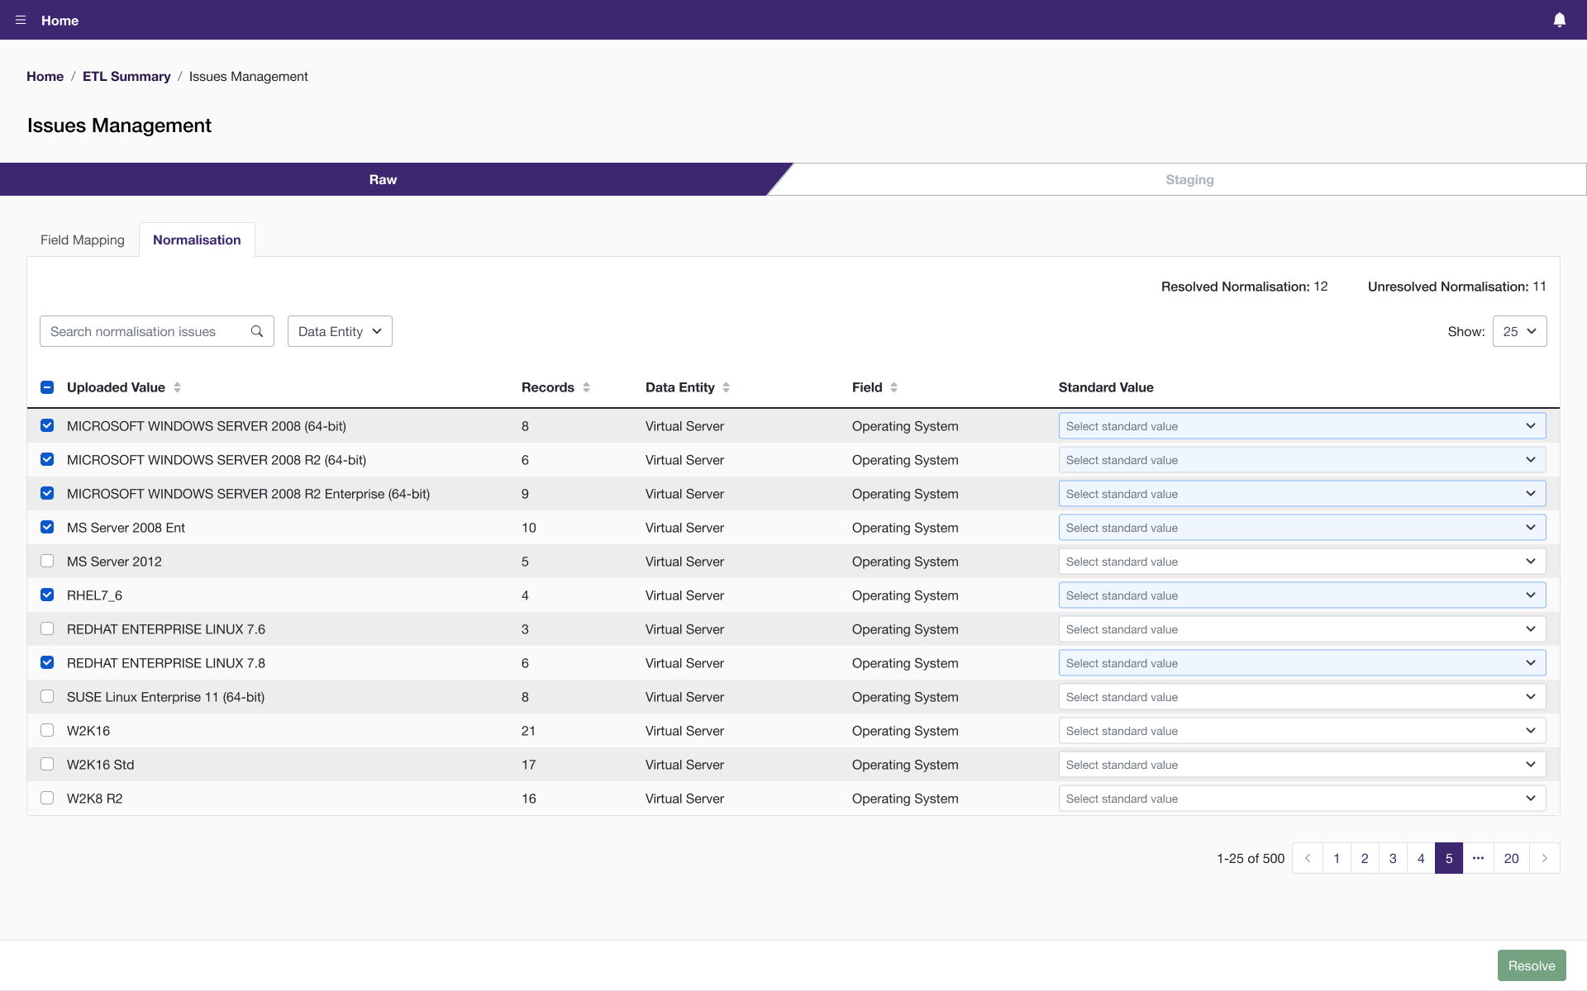Go to previous page arrow
The width and height of the screenshot is (1587, 991).
click(1308, 858)
